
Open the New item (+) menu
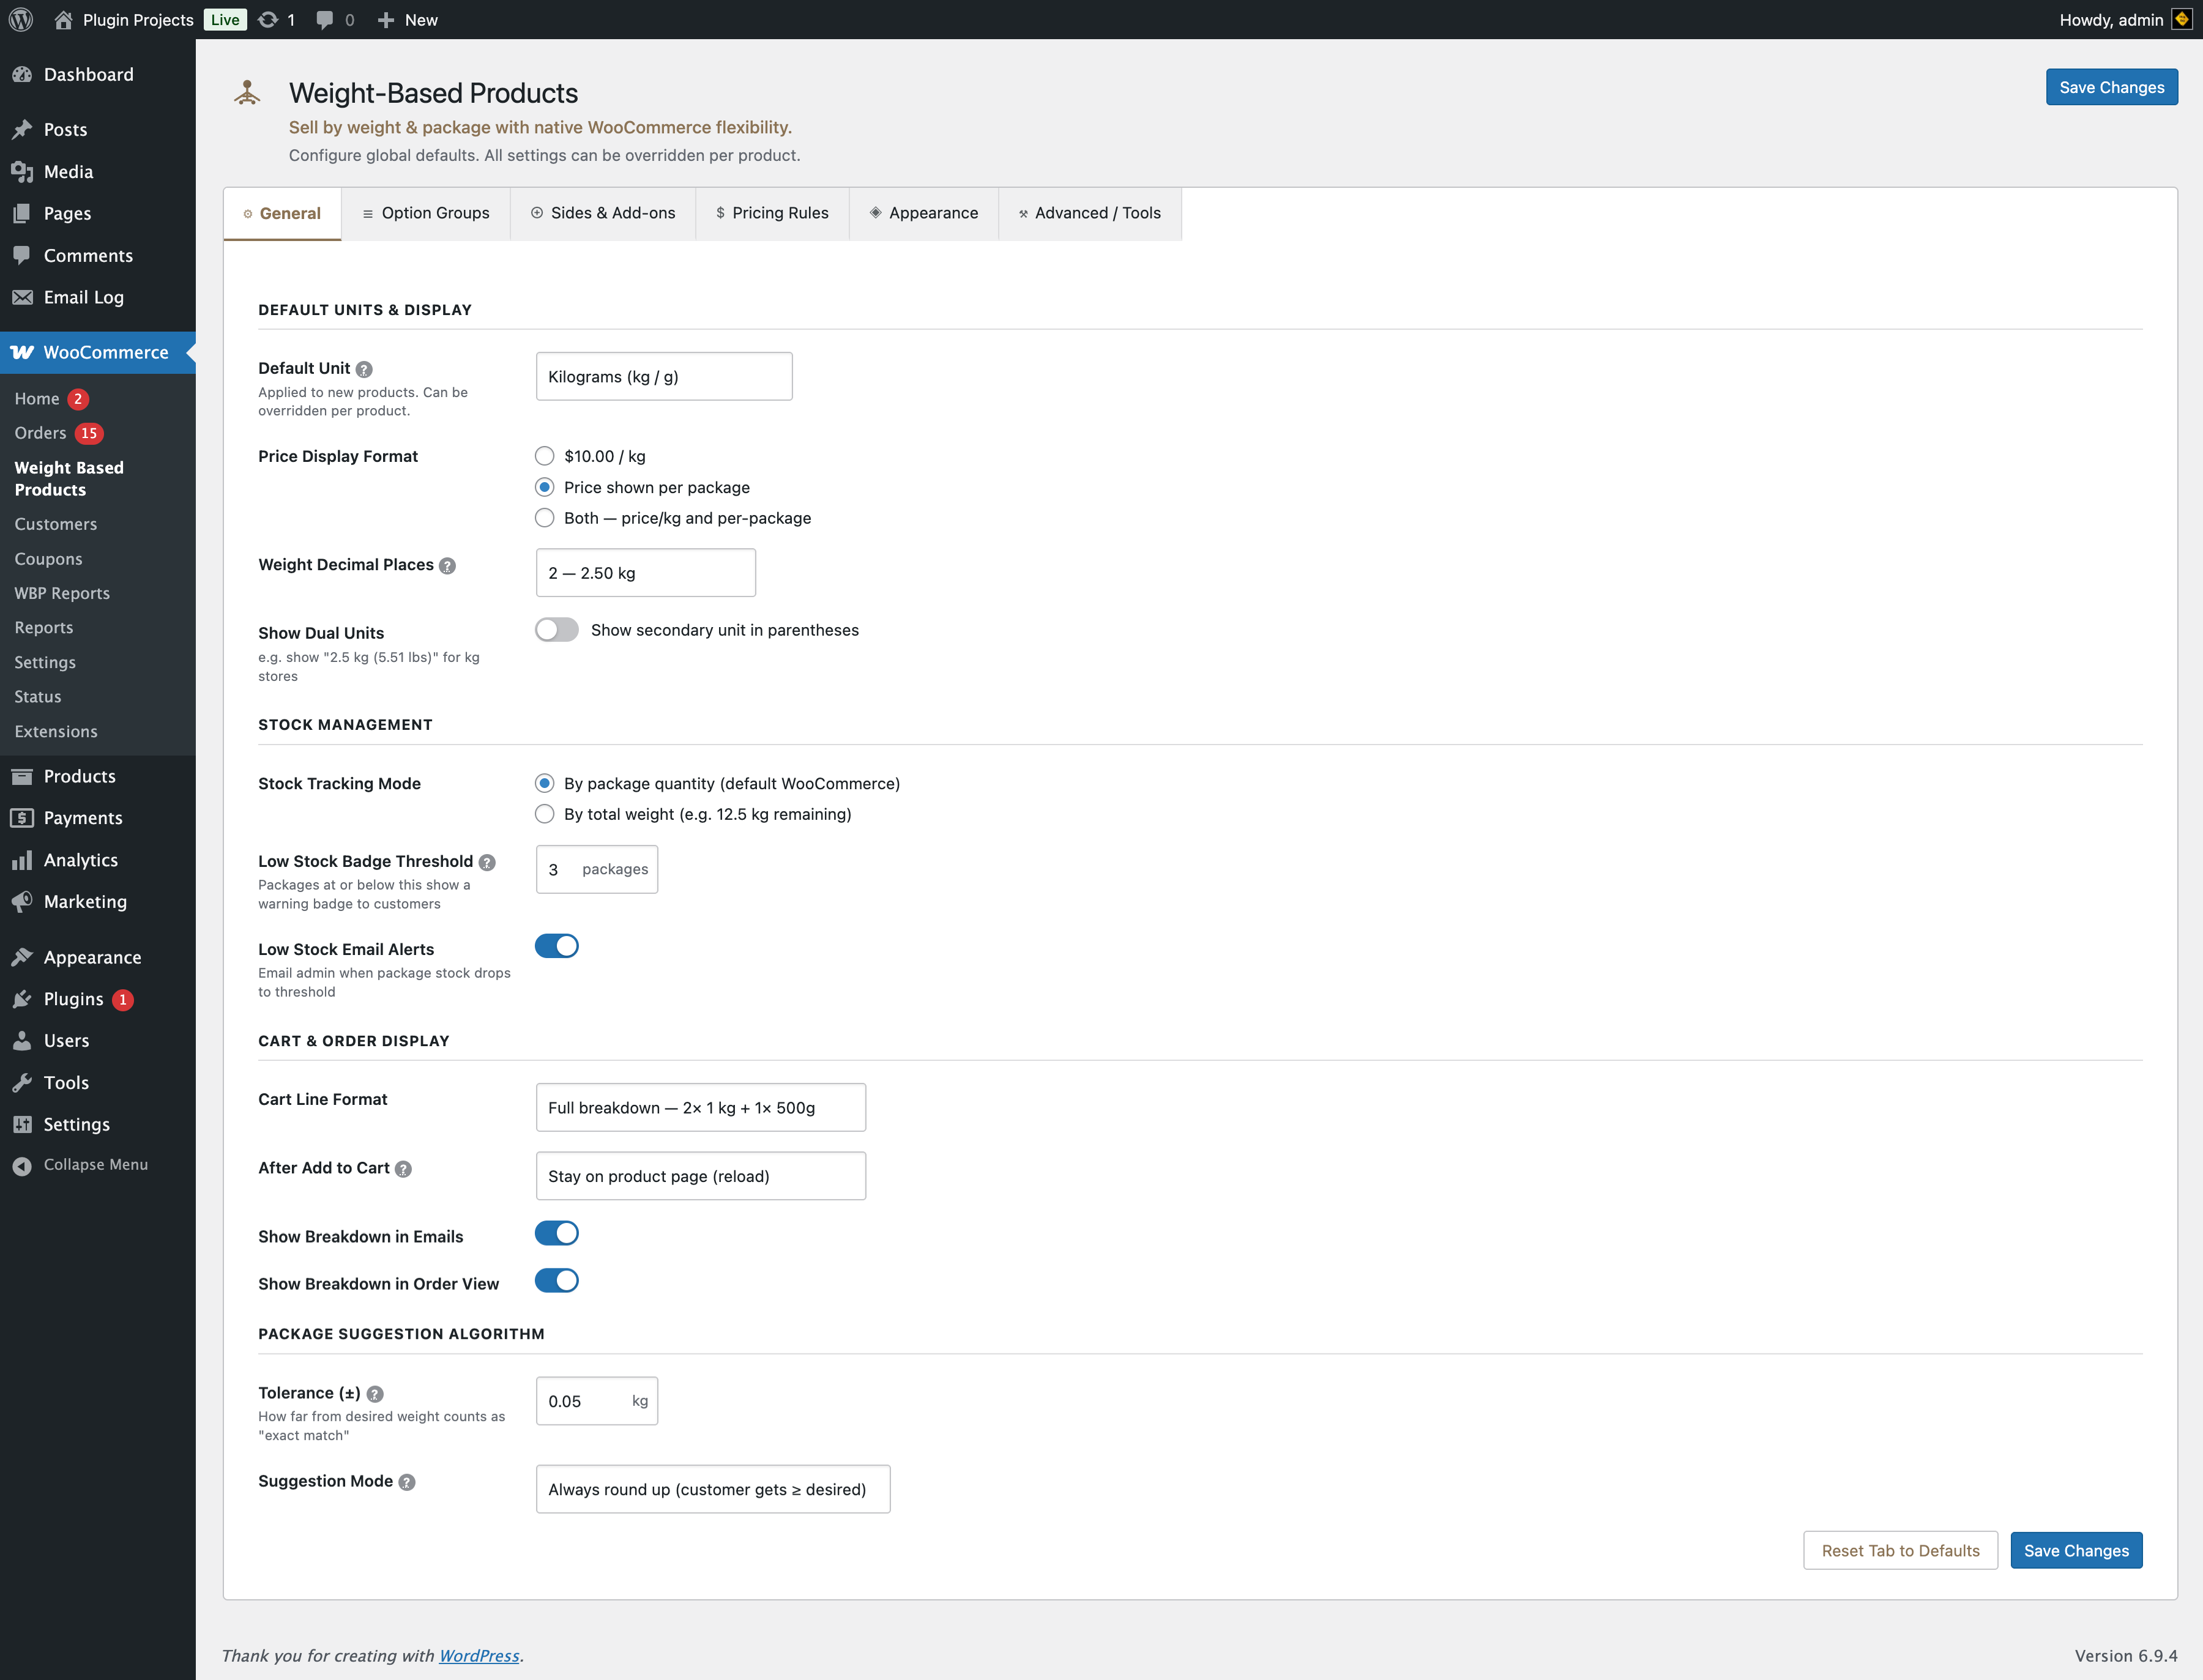coord(386,19)
